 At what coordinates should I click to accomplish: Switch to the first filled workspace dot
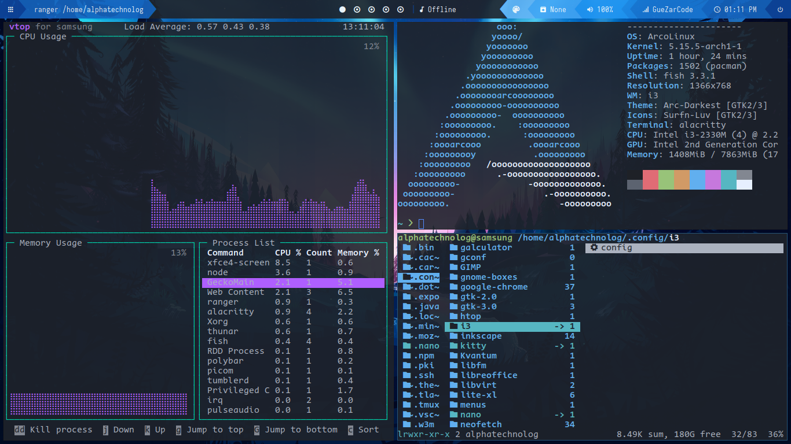coord(342,9)
